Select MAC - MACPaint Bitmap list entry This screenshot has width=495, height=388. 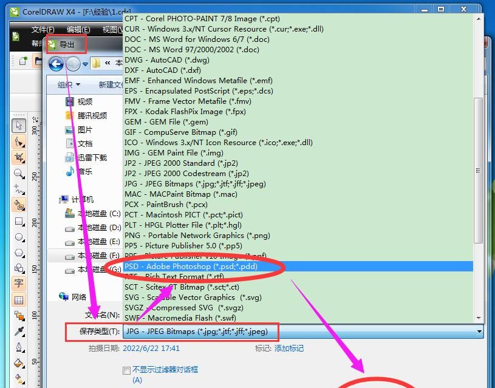tap(298, 194)
